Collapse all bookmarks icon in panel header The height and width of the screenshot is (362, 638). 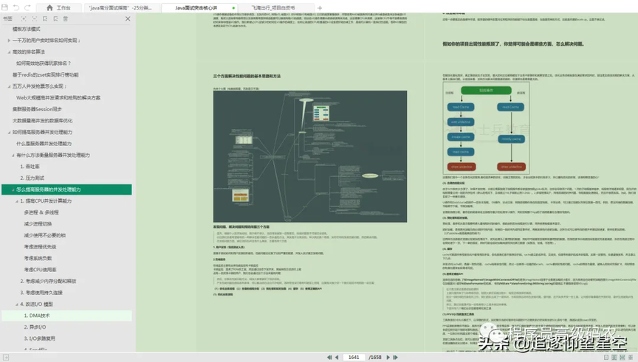point(34,18)
